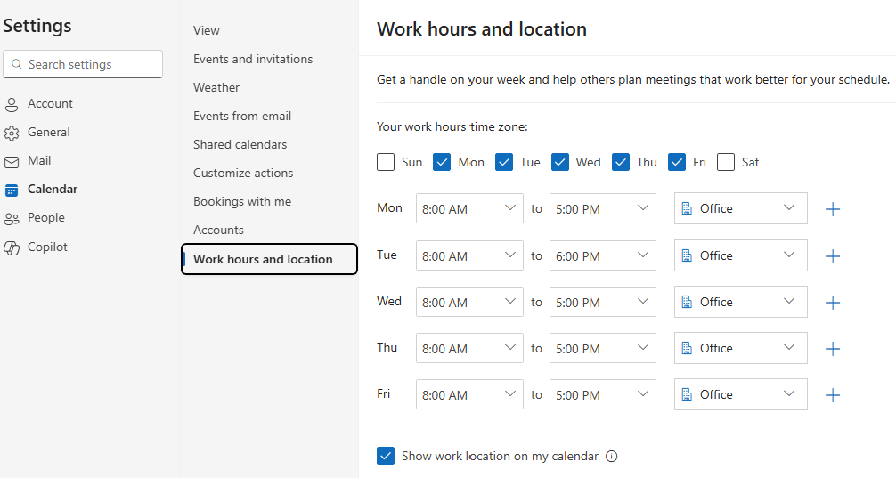The image size is (896, 478).
Task: Open Bookings with me settings
Action: (242, 201)
